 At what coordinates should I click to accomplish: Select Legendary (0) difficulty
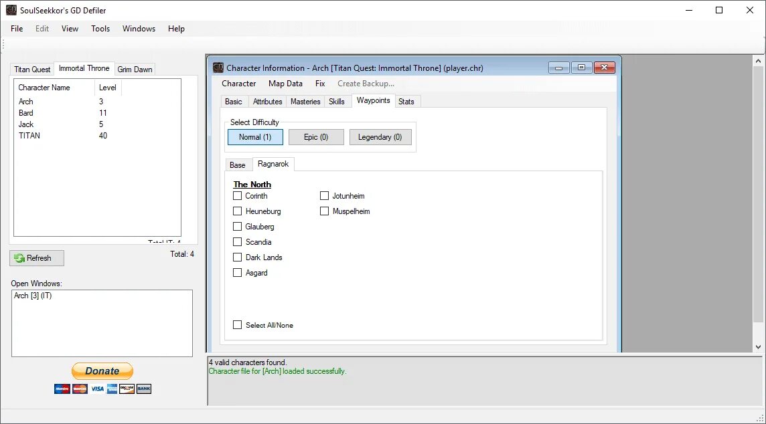(380, 137)
